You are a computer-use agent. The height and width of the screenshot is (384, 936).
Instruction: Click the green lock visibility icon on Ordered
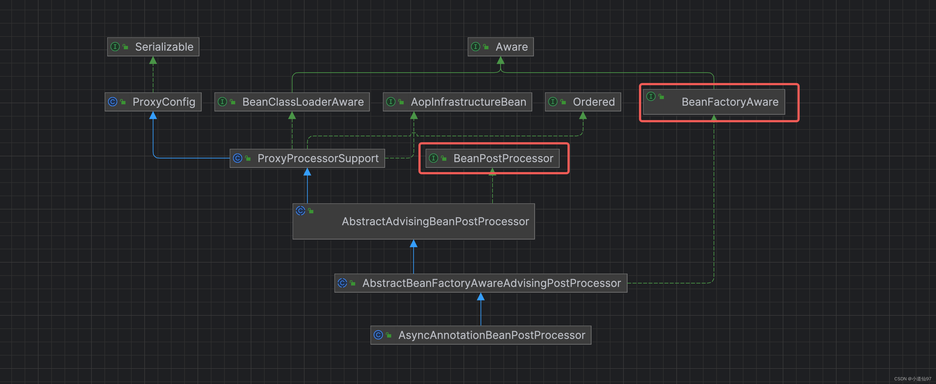click(563, 102)
